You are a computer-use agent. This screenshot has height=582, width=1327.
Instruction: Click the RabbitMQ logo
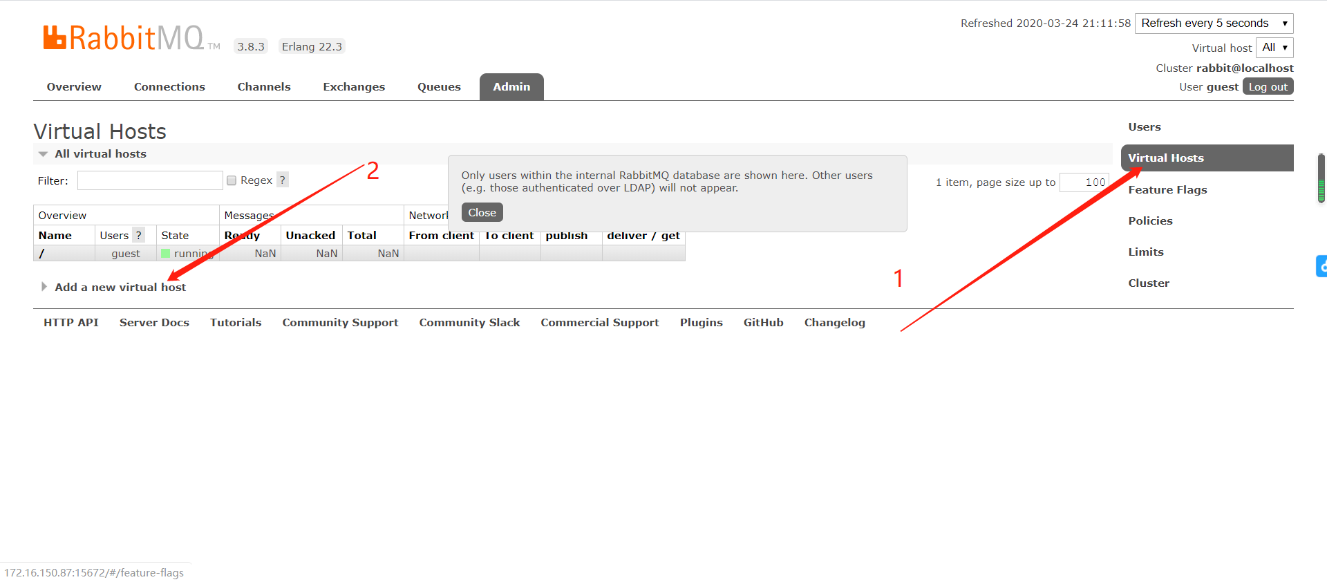point(131,38)
